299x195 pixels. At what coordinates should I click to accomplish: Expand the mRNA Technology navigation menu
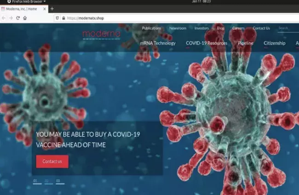158,43
